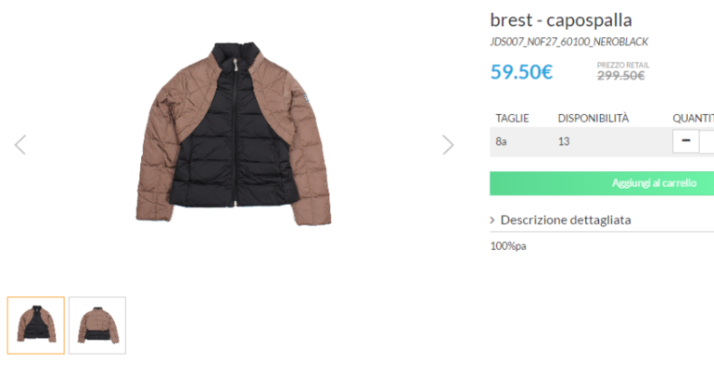714x375 pixels.
Task: Click the QUANTITÀ column header
Action: 693,119
